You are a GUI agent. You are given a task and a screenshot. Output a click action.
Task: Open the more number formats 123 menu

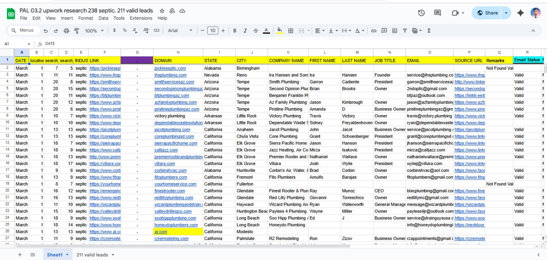click(x=156, y=30)
